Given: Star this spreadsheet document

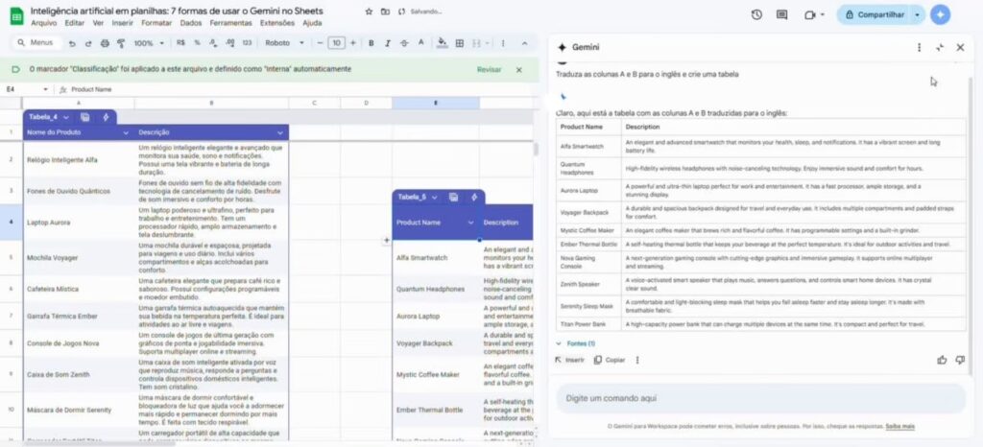Looking at the screenshot, I should tap(369, 12).
